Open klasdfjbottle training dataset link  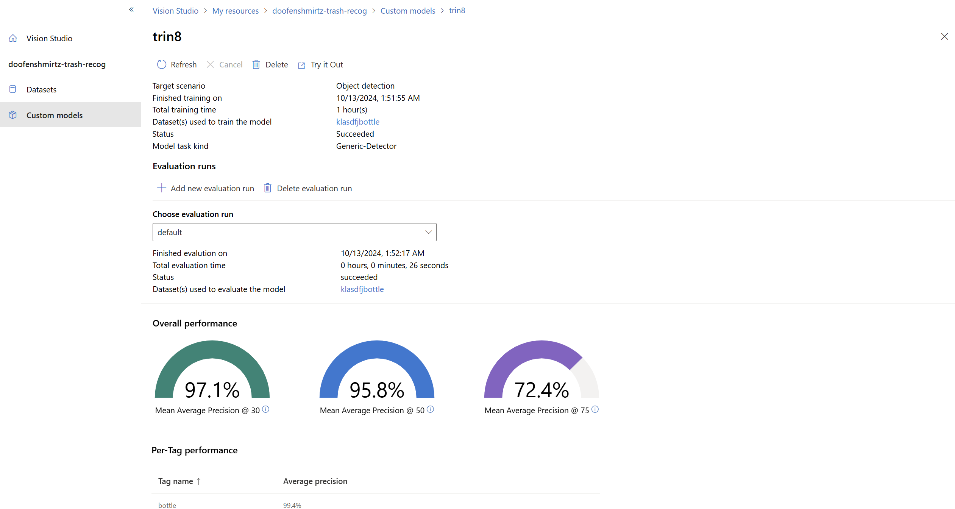(x=357, y=122)
